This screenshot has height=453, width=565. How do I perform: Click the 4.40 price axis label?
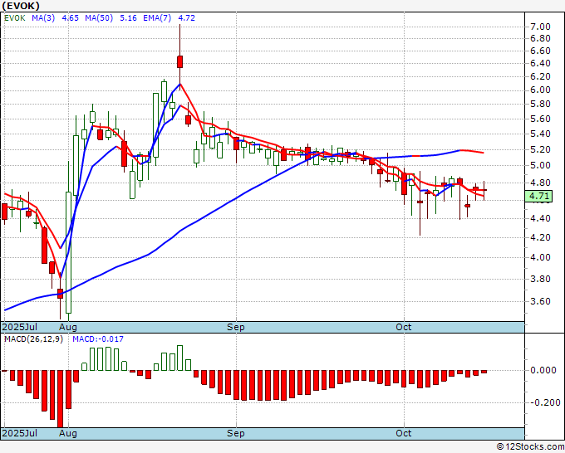[540, 218]
